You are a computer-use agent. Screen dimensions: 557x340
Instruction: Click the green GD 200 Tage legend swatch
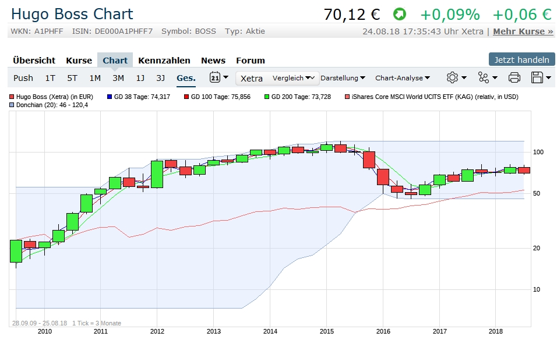coord(267,97)
